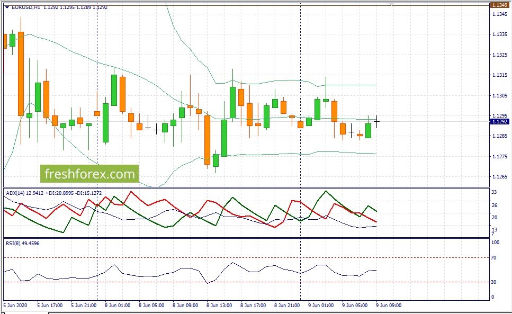Click the 9 Jun 01:00 time label
The height and width of the screenshot is (314, 512).
point(321,306)
